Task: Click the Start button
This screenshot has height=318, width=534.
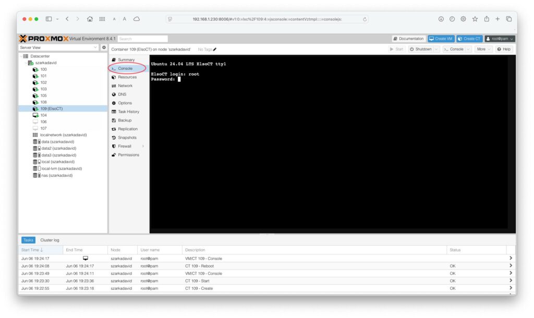Action: [x=396, y=50]
